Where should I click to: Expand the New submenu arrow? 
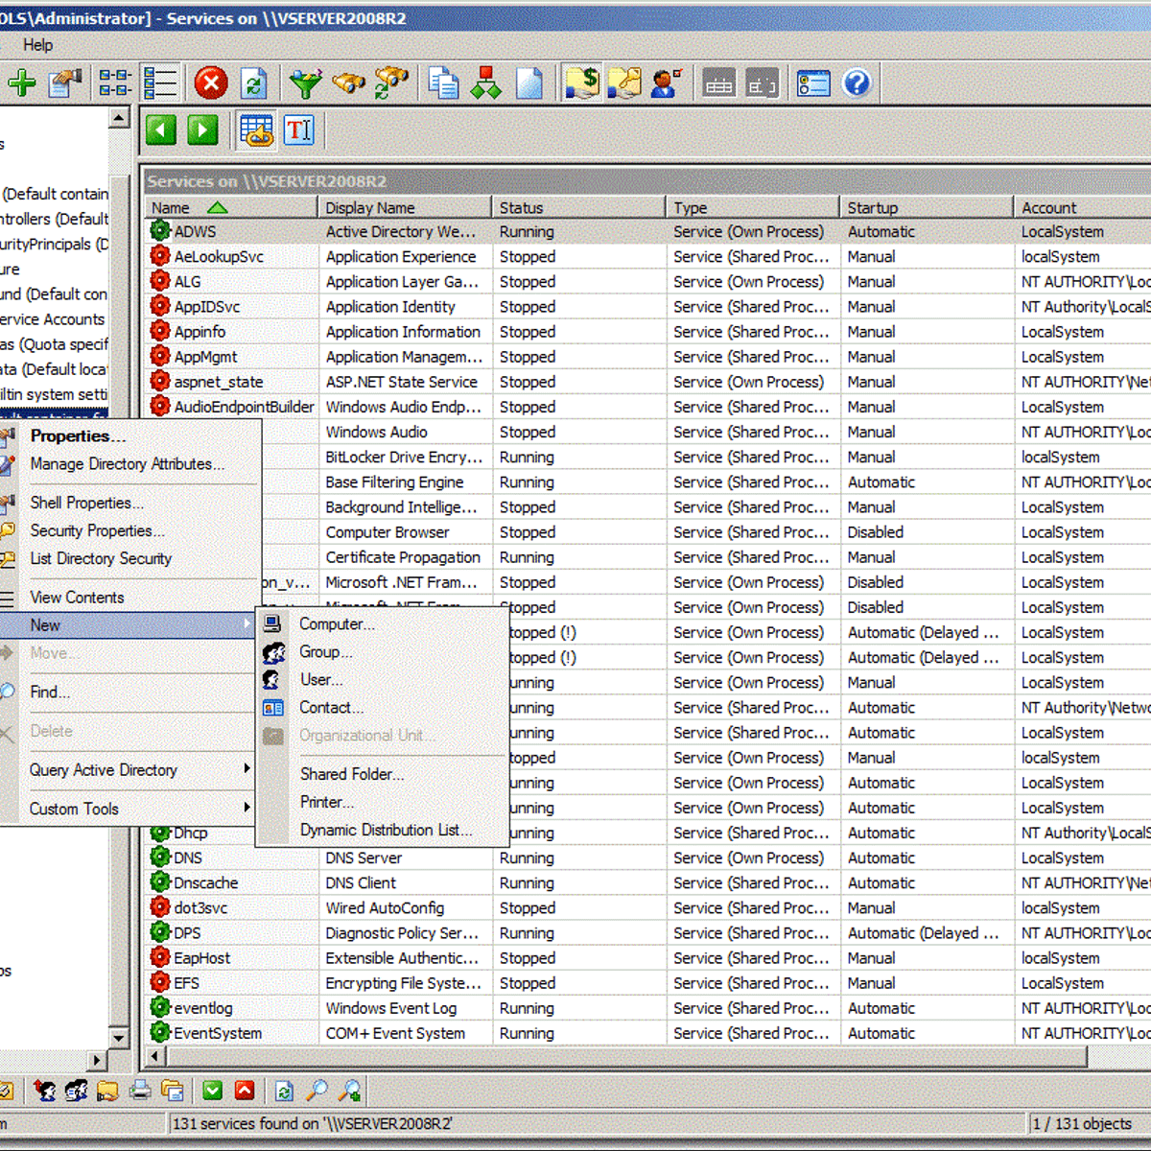pos(247,624)
